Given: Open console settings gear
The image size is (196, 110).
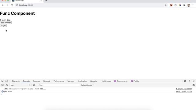Looking at the screenshot, I should tap(194, 85).
